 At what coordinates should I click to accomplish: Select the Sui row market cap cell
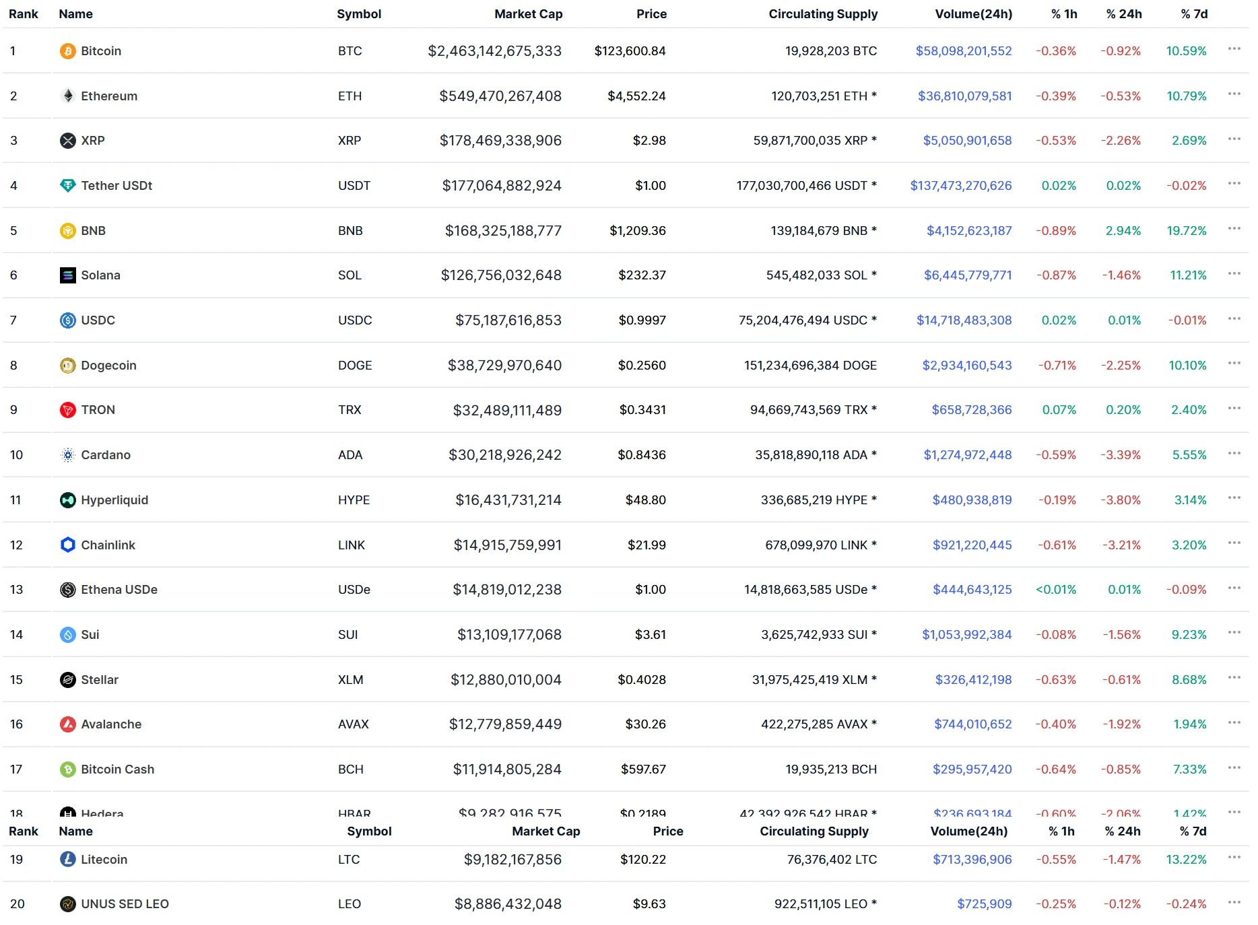[x=509, y=635]
